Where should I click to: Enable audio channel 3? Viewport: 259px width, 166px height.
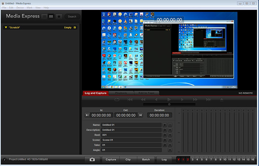pyautogui.click(x=192, y=160)
